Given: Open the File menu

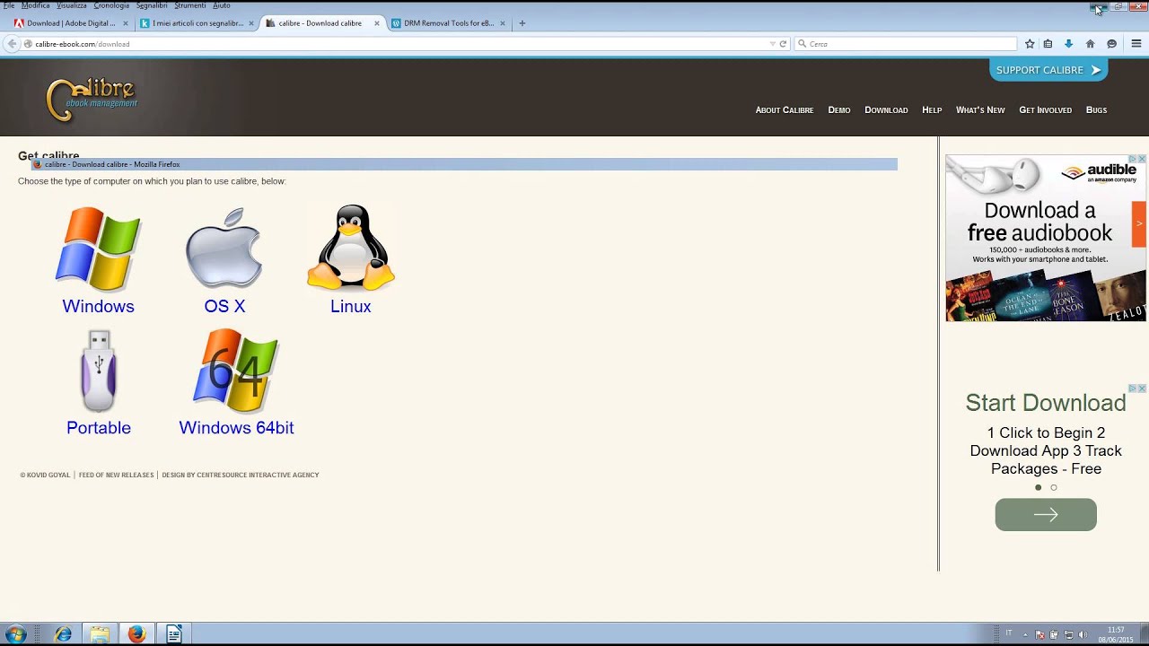Looking at the screenshot, I should [9, 5].
